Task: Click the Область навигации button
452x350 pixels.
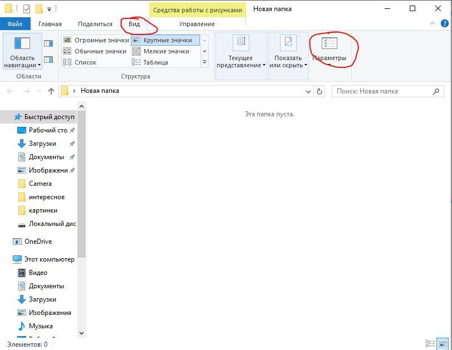Action: 22,52
